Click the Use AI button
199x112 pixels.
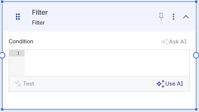tap(170, 84)
